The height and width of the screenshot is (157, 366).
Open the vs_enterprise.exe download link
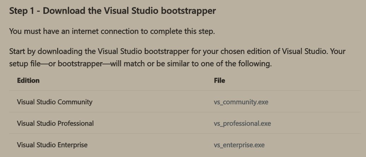click(239, 145)
